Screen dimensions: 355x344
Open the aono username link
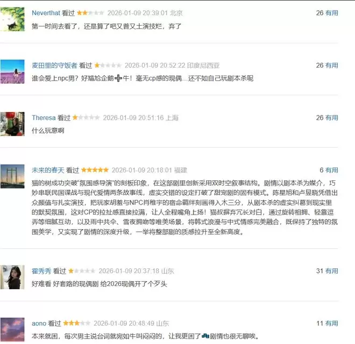pos(39,323)
